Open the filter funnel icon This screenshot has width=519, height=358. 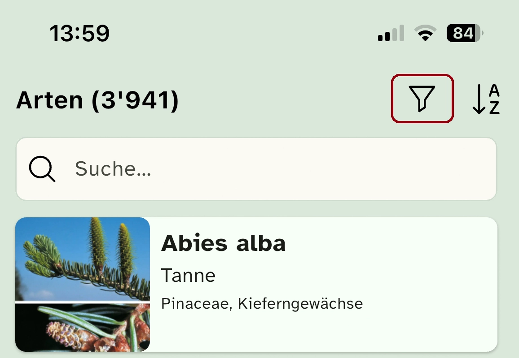pyautogui.click(x=422, y=99)
